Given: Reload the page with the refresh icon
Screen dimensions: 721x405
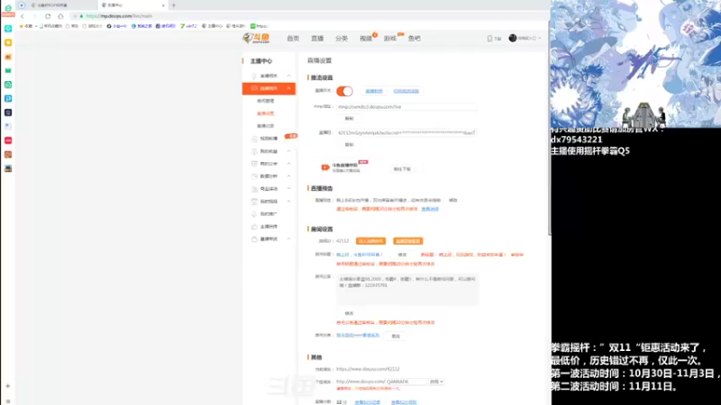Looking at the screenshot, I should tap(48, 16).
